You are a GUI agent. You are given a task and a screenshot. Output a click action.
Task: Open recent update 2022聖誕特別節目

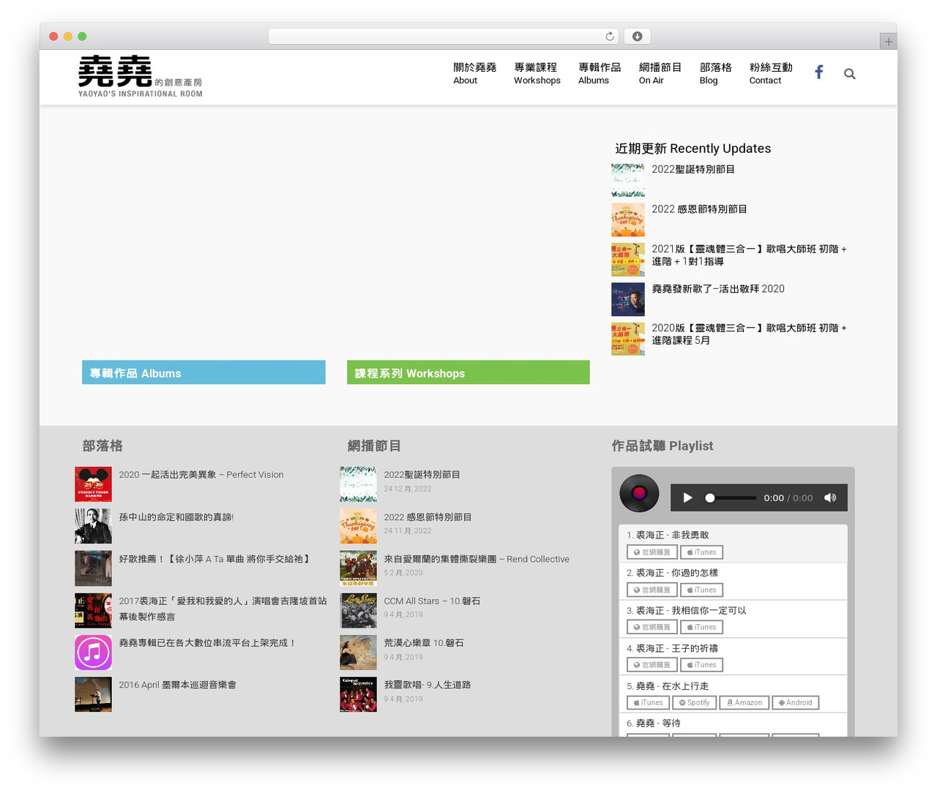tap(693, 169)
